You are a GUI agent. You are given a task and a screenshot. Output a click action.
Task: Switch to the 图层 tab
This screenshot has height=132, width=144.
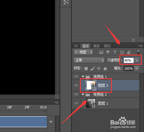tap(86, 46)
